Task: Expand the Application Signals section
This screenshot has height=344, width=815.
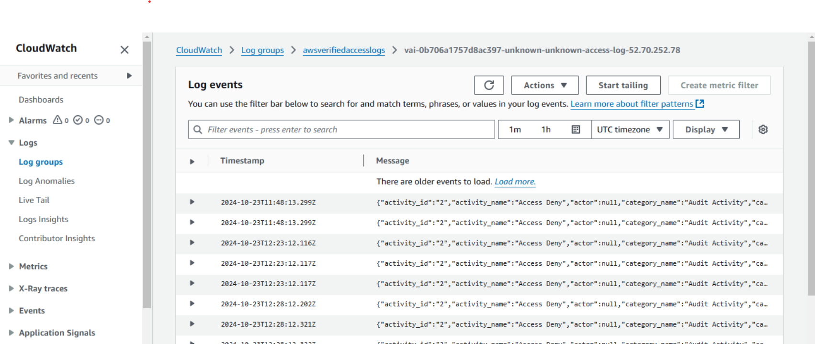Action: pos(11,333)
